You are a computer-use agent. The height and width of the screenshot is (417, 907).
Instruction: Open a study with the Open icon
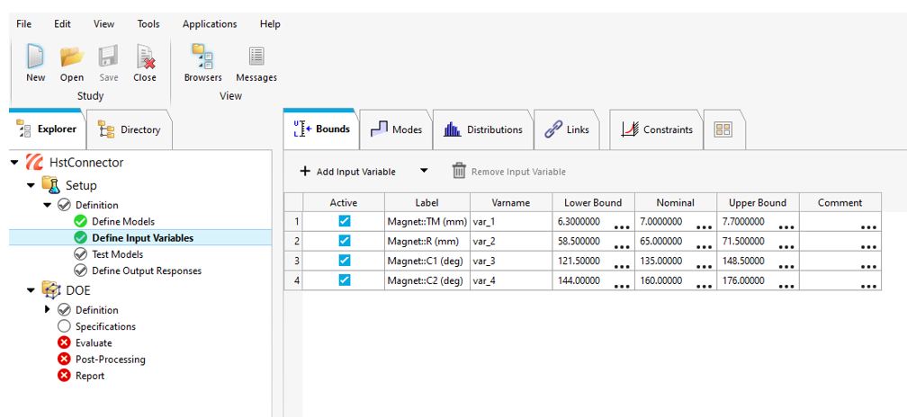pos(72,58)
